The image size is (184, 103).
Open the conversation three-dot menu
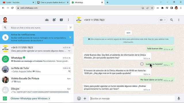point(179,20)
